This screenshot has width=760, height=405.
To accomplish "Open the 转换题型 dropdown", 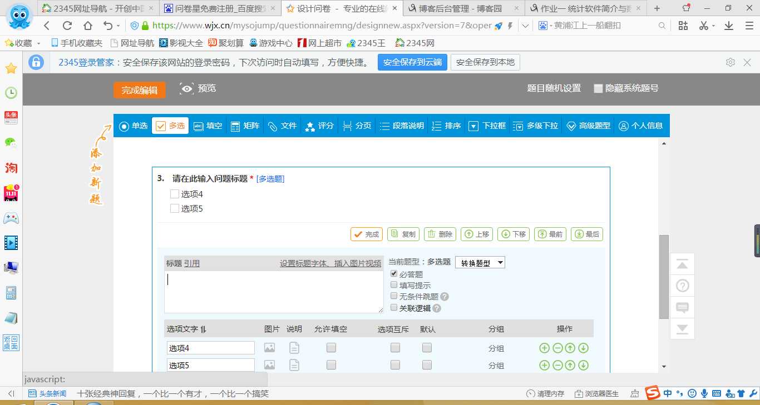I will pyautogui.click(x=480, y=263).
